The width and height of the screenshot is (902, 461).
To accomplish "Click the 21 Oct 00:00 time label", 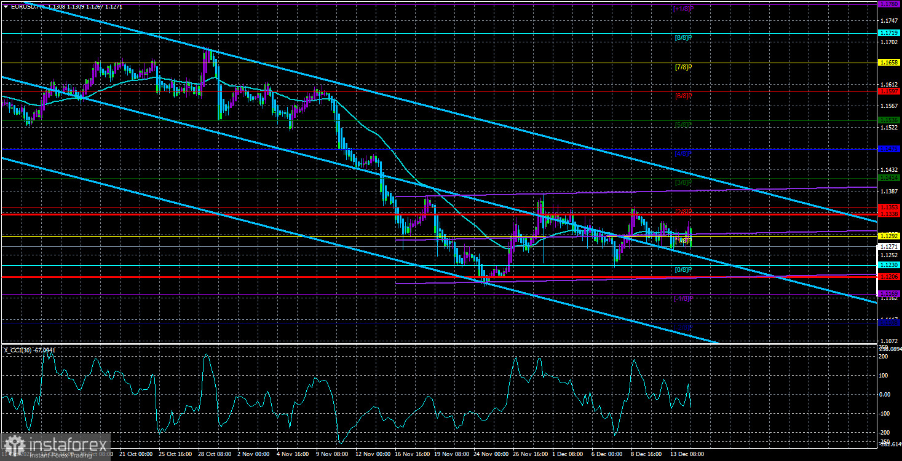I will click(x=136, y=455).
